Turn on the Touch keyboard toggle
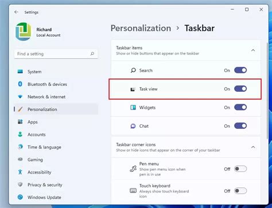This screenshot has width=272, height=208. (x=240, y=191)
